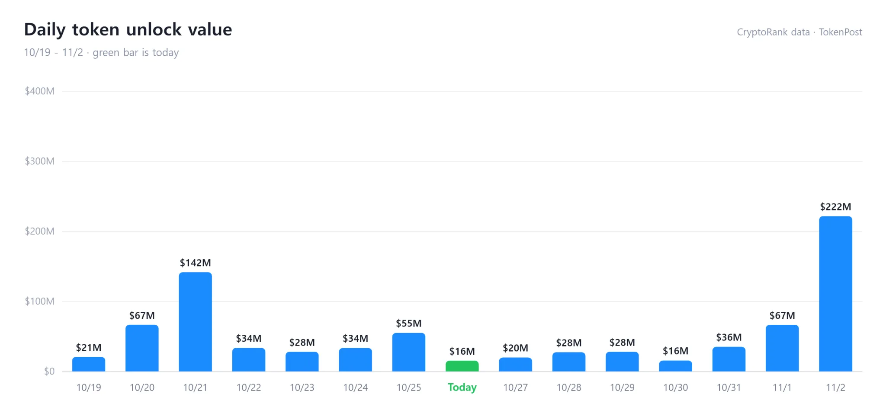886x413 pixels.
Task: Click the "Daily token unlock value" title
Action: [x=128, y=29]
